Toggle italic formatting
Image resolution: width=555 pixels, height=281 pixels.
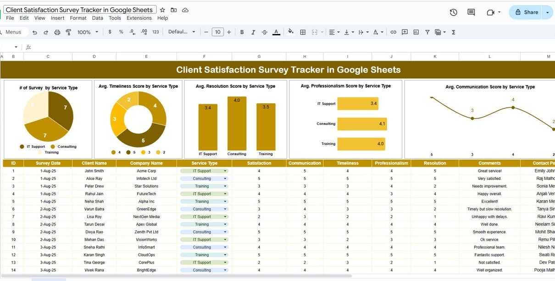pyautogui.click(x=253, y=32)
